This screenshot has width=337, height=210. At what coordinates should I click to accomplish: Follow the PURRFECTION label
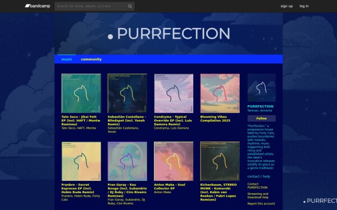(x=262, y=118)
